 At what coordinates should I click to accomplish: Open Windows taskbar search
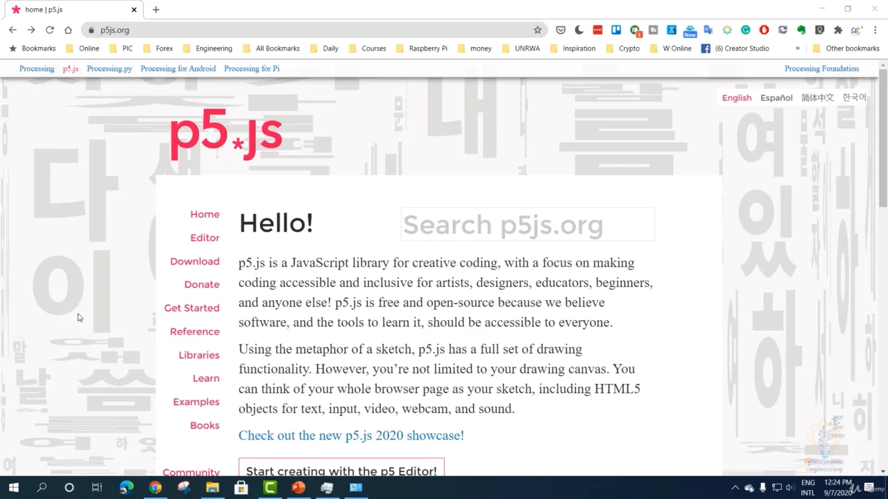42,487
